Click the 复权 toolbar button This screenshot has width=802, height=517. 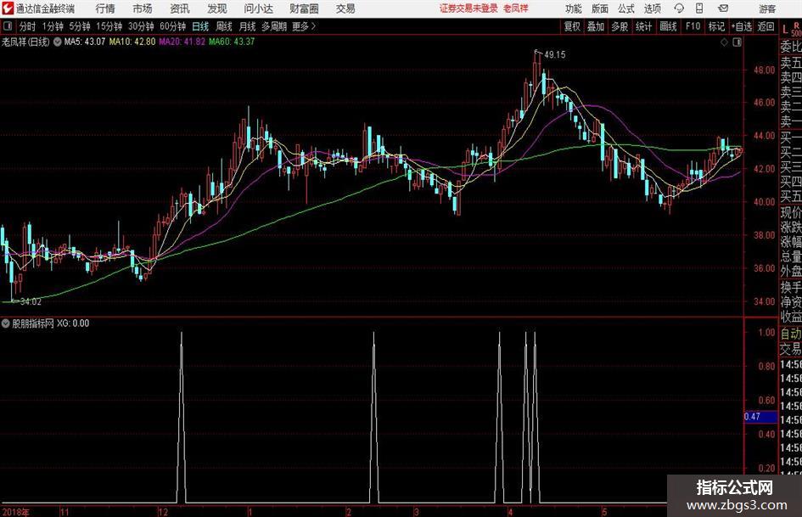[x=572, y=26]
